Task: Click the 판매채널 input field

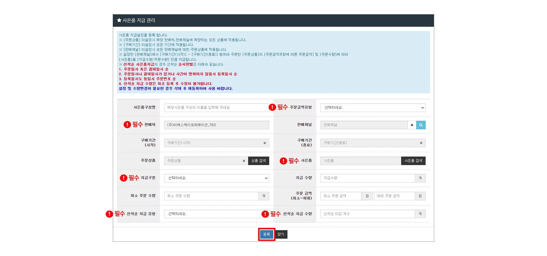Action: [364, 125]
